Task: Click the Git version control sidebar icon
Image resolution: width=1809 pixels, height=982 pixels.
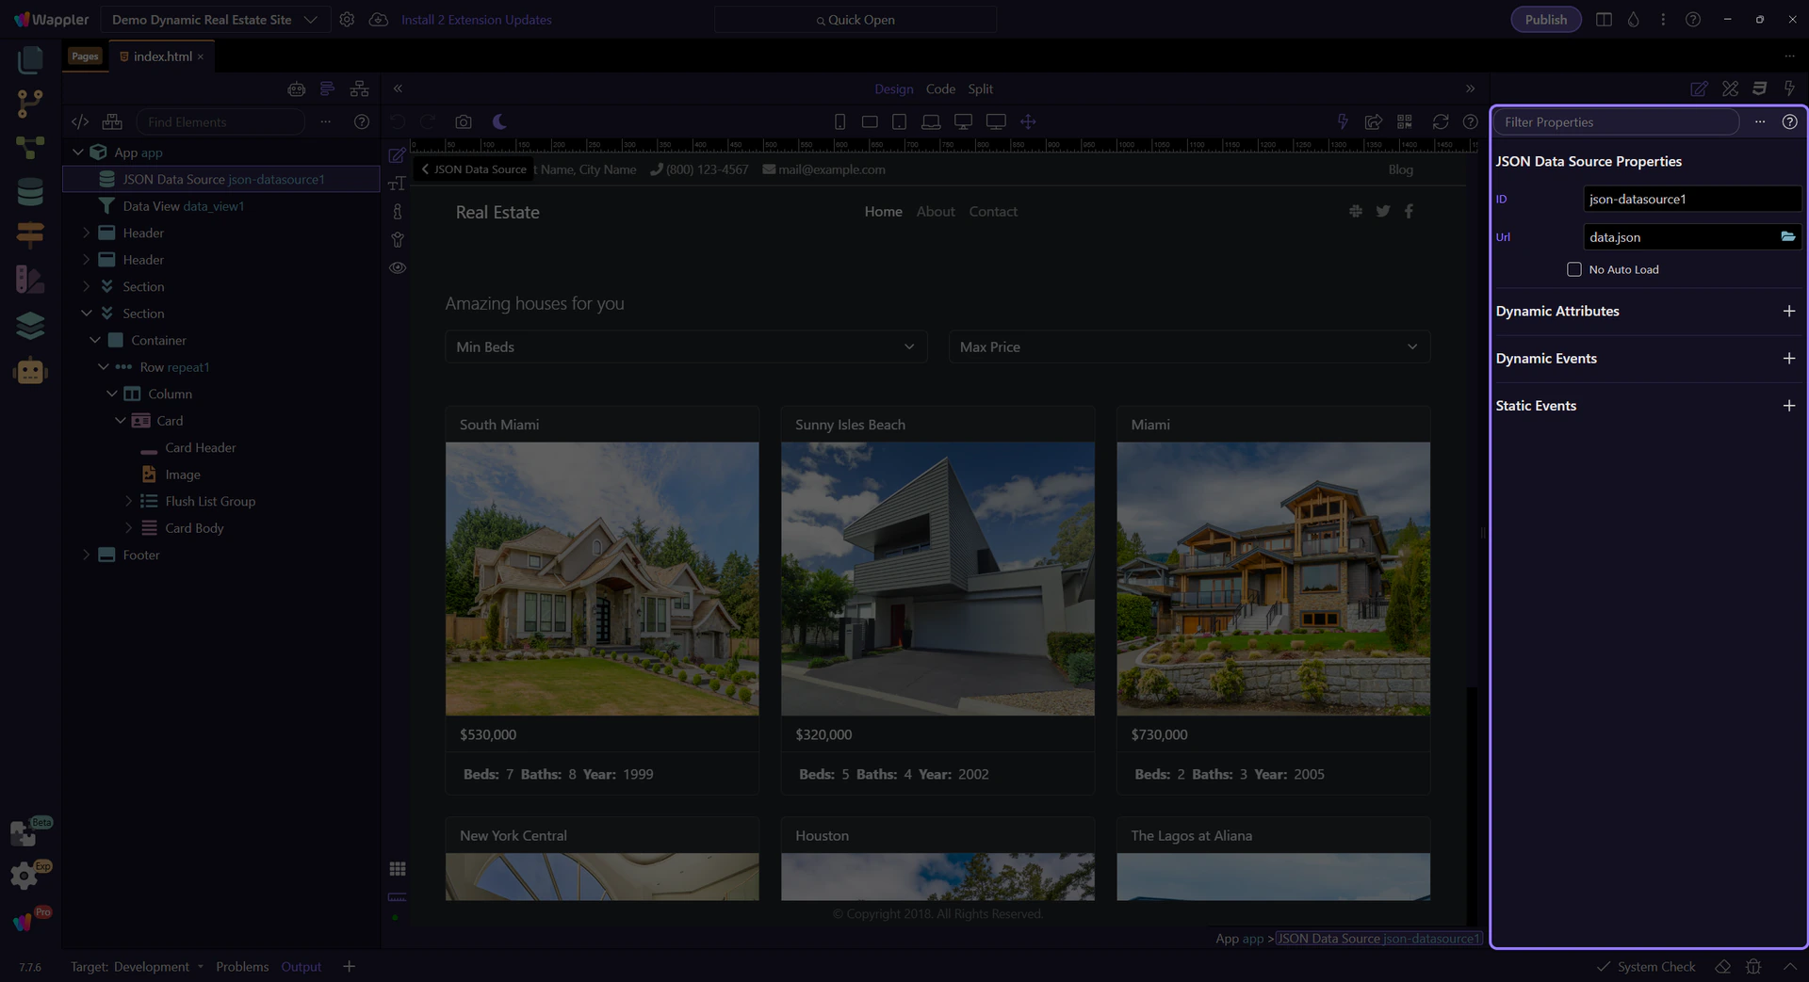Action: 30,104
